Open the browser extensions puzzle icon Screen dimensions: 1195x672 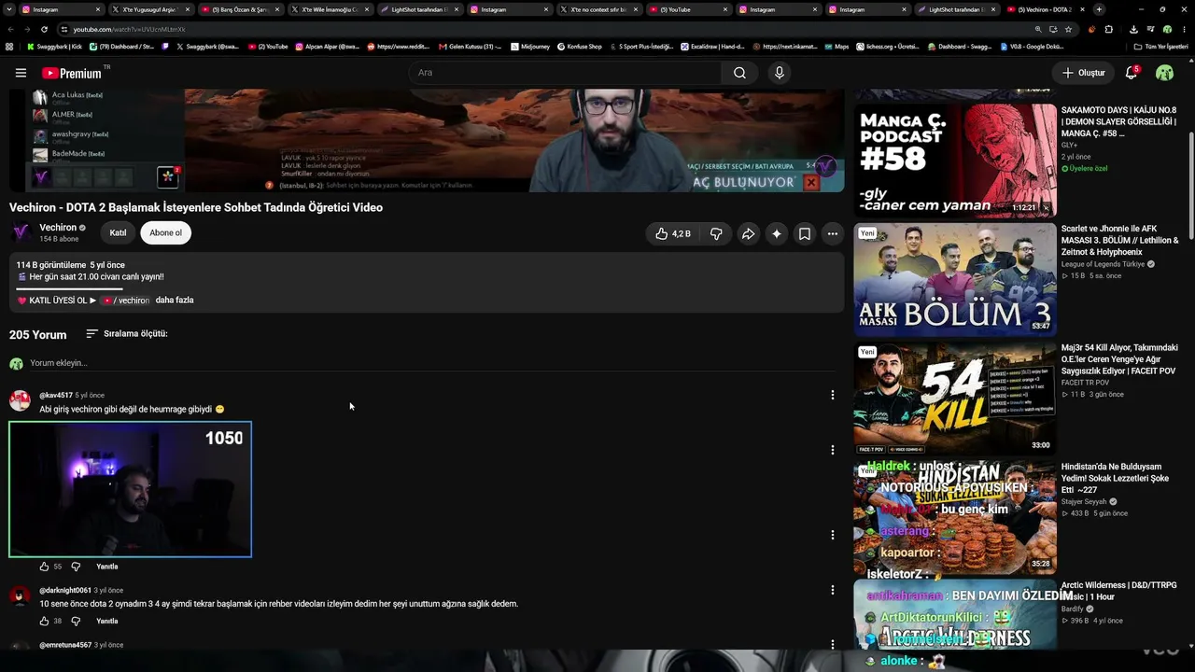coord(1109,29)
